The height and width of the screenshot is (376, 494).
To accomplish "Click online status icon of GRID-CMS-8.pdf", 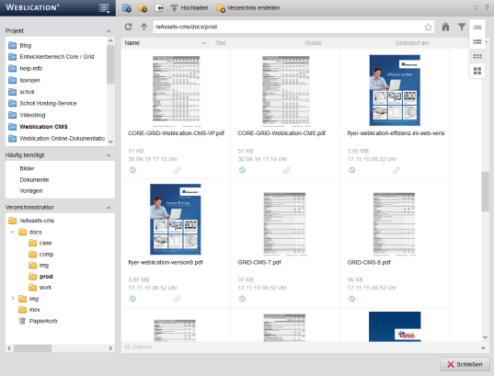I will click(352, 299).
